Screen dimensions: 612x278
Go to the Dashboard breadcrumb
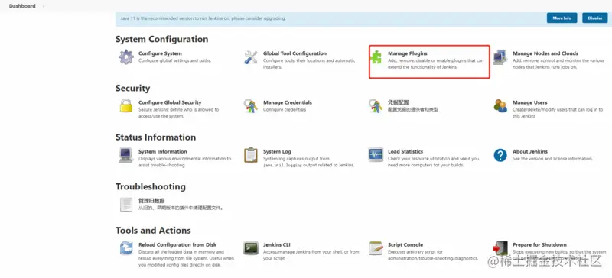tap(22, 6)
